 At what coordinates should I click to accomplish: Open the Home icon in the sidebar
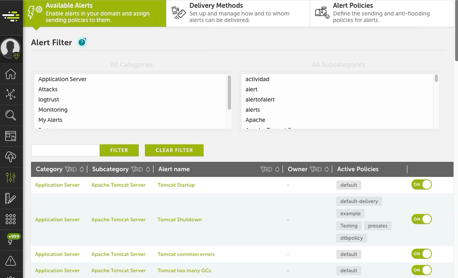coord(11,74)
